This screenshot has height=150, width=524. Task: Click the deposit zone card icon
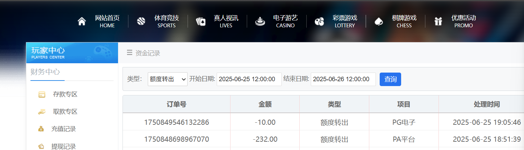coord(42,94)
